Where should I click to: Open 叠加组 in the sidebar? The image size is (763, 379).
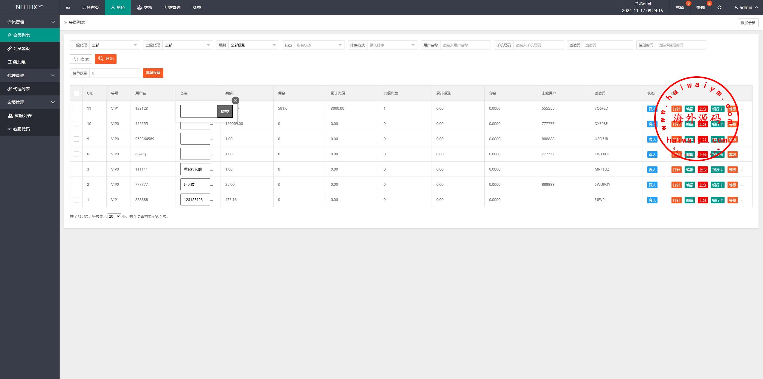tap(19, 62)
